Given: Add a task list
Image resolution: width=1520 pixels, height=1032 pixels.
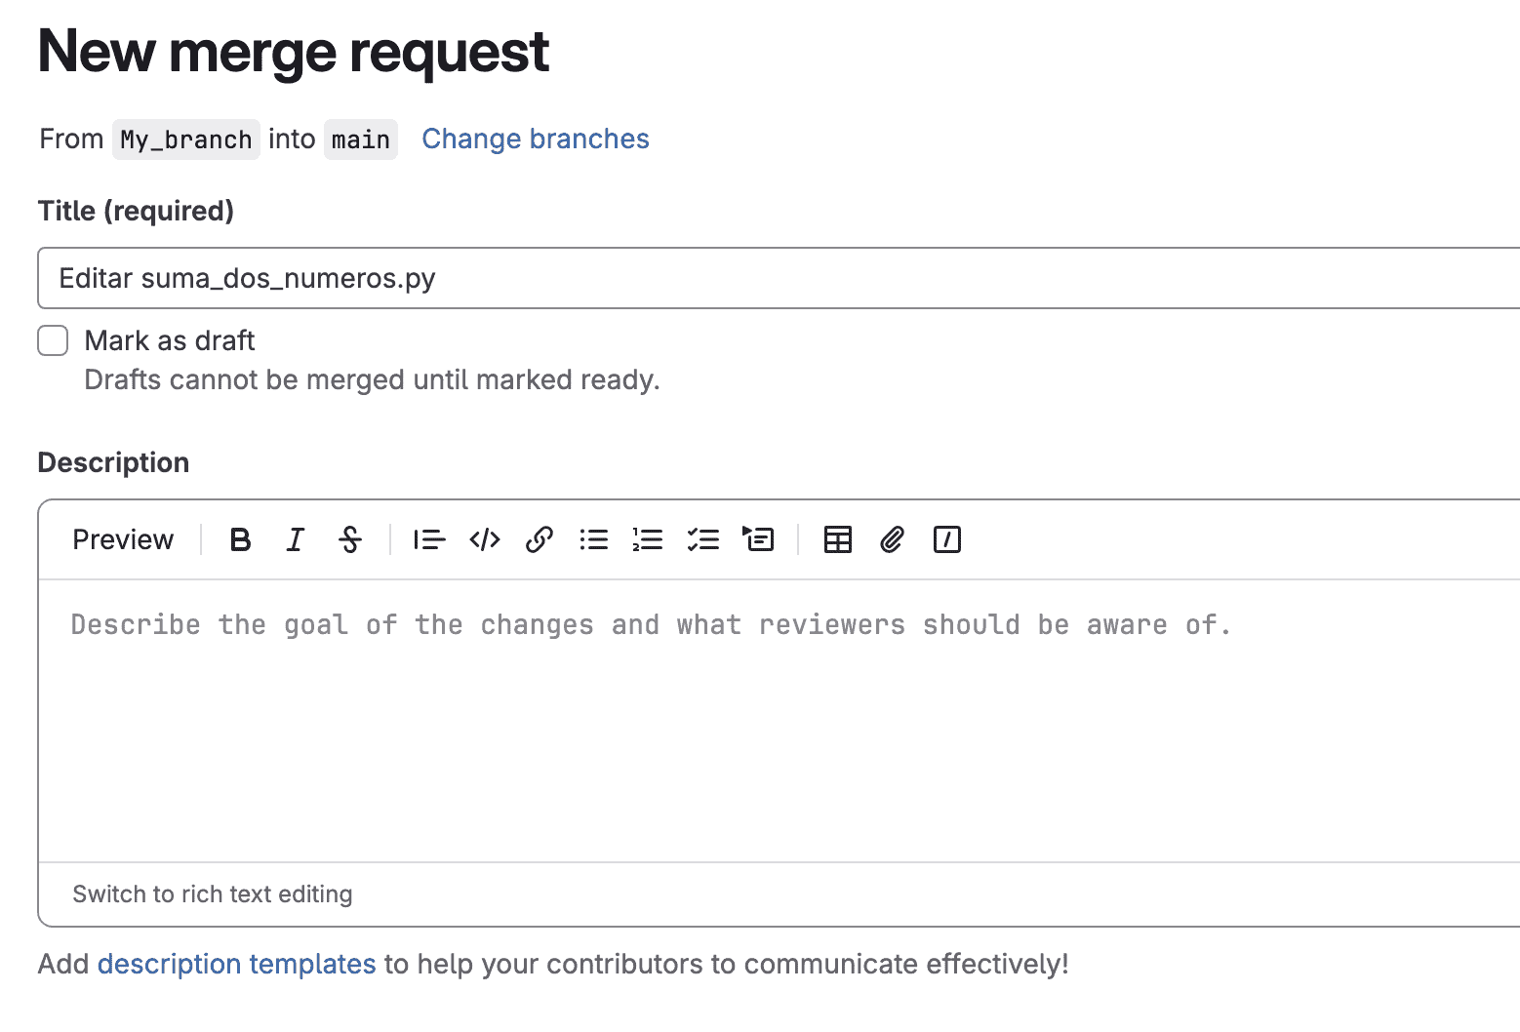Looking at the screenshot, I should [703, 539].
